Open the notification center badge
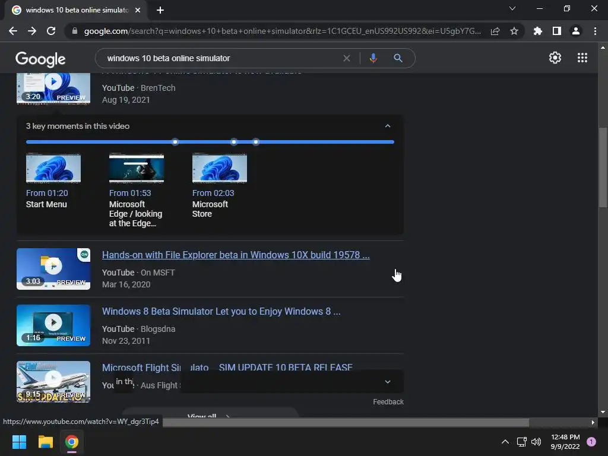Viewport: 608px width, 456px height. coord(591,442)
